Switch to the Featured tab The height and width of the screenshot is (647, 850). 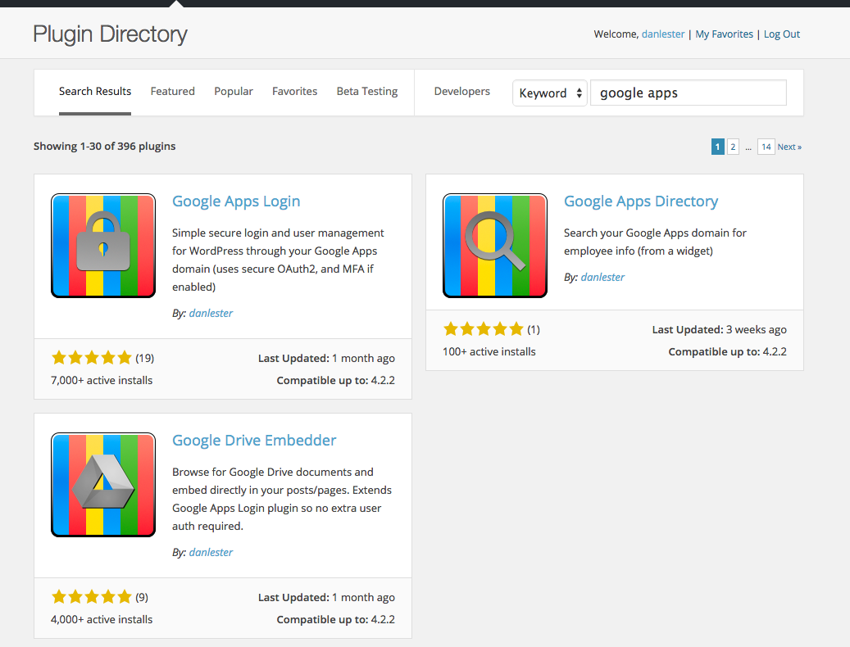coord(172,92)
